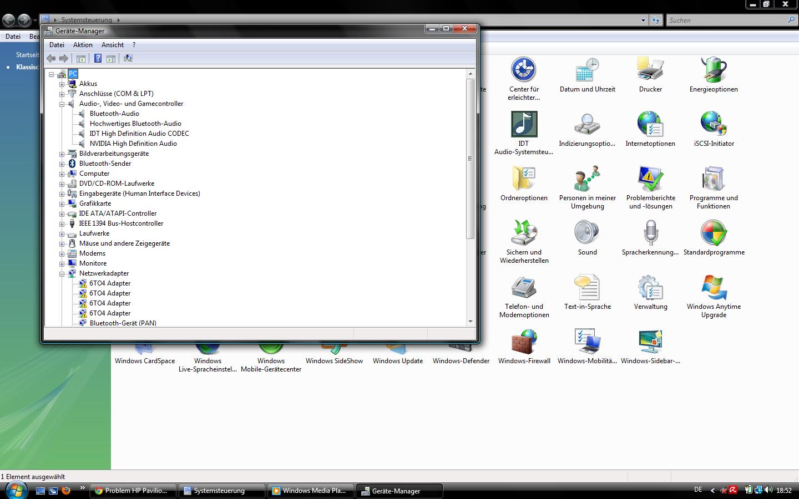This screenshot has width=799, height=499.
Task: Switch to Windows Media Player taskbar button
Action: pos(310,491)
